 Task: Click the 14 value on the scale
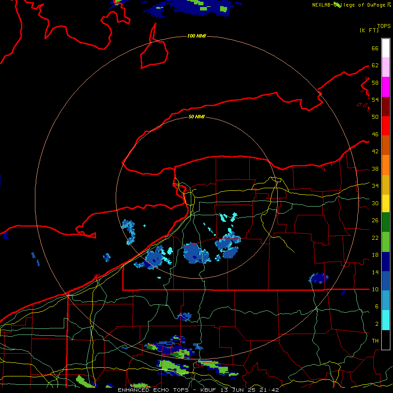375,272
